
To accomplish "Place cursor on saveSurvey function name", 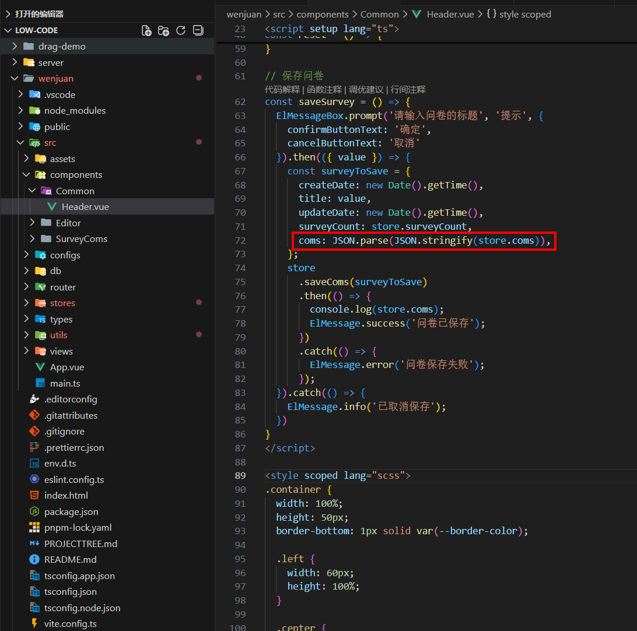I will click(327, 102).
